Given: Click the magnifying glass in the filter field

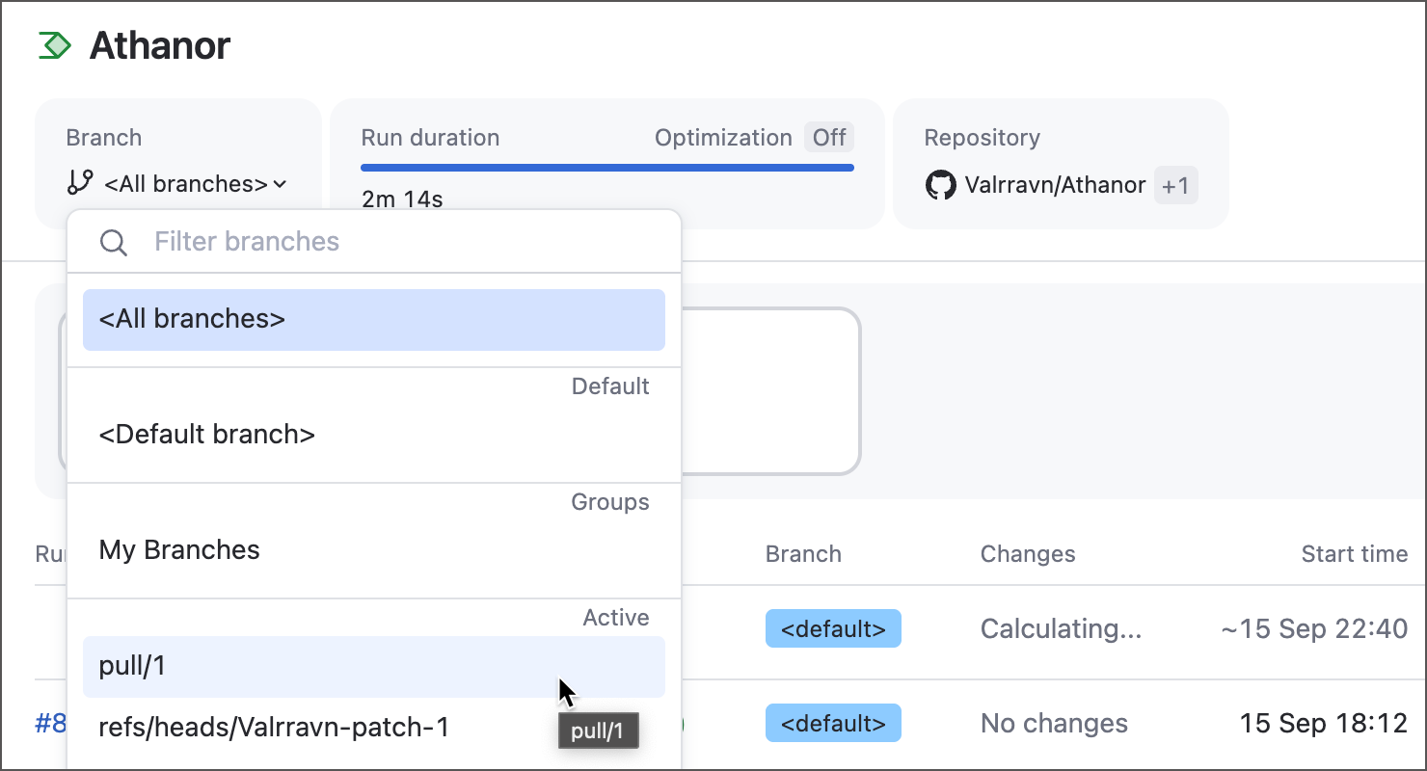Looking at the screenshot, I should 113,242.
